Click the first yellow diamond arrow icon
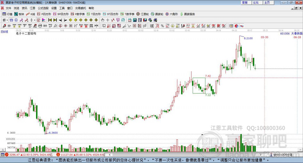The width and height of the screenshot is (303, 163). pyautogui.click(x=70, y=20)
